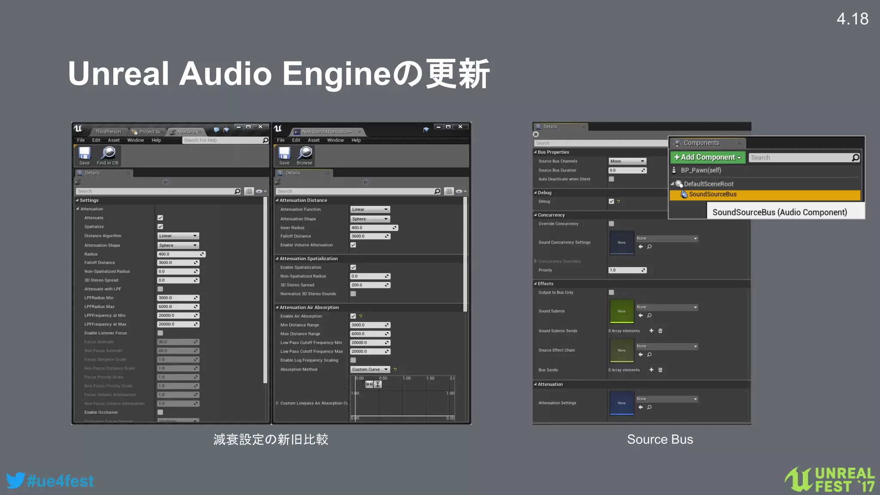Viewport: 880px width, 495px height.
Task: Click Save icon in NewSoundAttenuation window
Action: click(x=284, y=153)
